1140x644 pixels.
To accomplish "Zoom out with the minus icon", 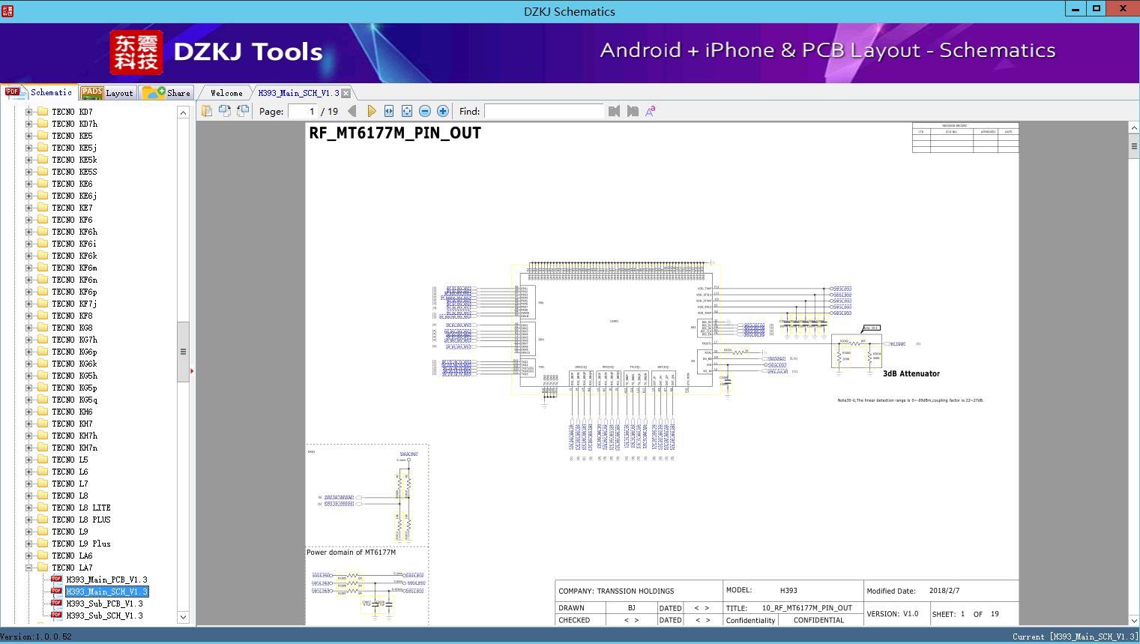I will click(425, 111).
